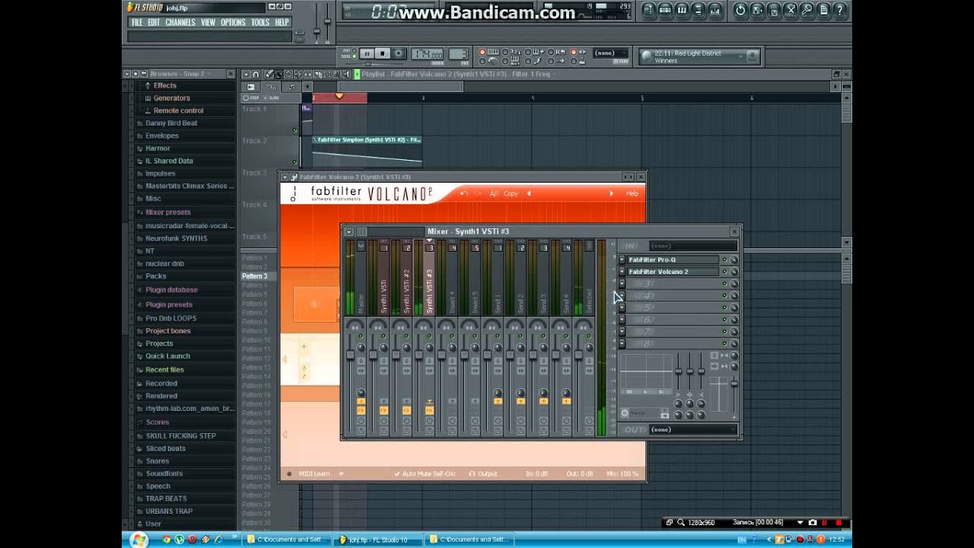Screen dimensions: 974x548
Task: Select the draw pencil tool in playlist
Action: click(269, 74)
